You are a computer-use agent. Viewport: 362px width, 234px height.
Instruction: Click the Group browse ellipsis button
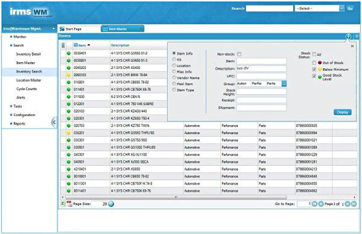pos(284,83)
